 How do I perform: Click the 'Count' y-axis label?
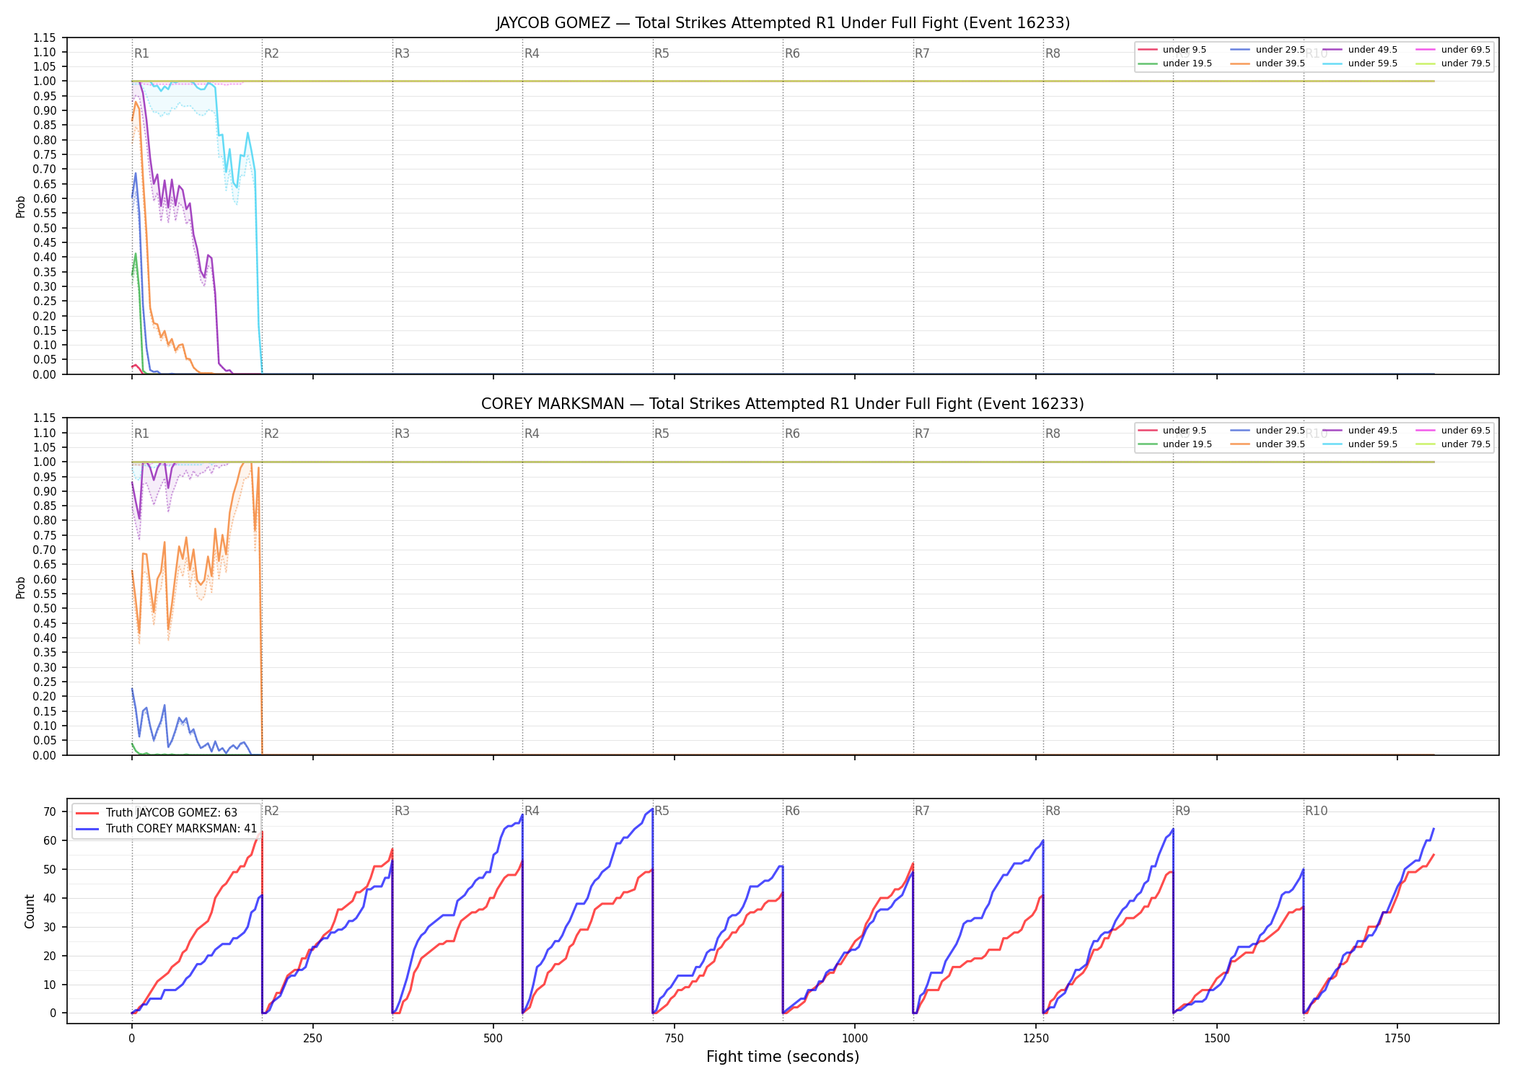(30, 911)
